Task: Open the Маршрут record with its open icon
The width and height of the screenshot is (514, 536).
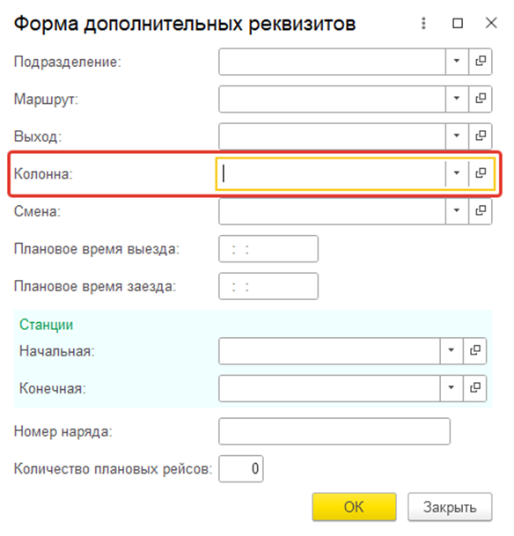Action: click(x=481, y=99)
